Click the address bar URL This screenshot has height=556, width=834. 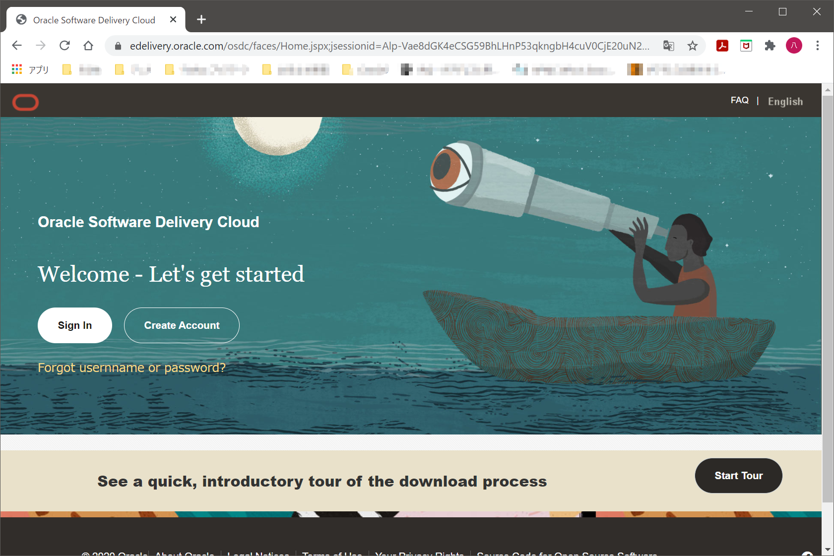tap(389, 46)
